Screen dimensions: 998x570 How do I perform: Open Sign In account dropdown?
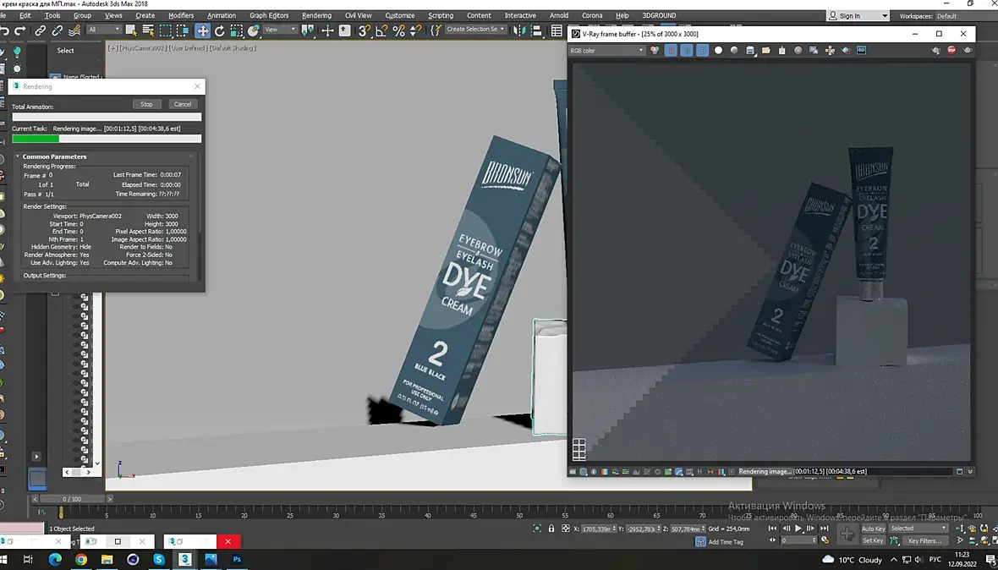(x=858, y=16)
